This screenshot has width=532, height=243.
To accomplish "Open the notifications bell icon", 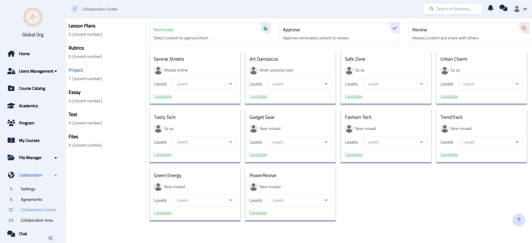I will 490,8.
